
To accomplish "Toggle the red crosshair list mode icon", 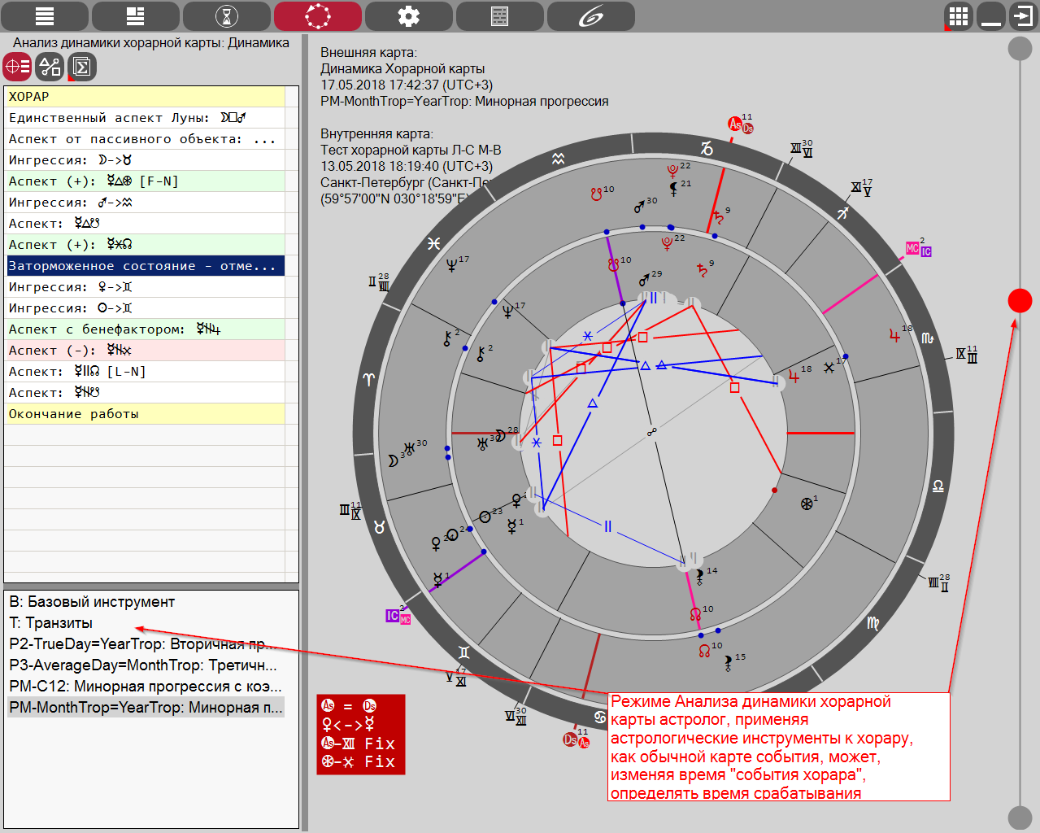I will point(17,67).
